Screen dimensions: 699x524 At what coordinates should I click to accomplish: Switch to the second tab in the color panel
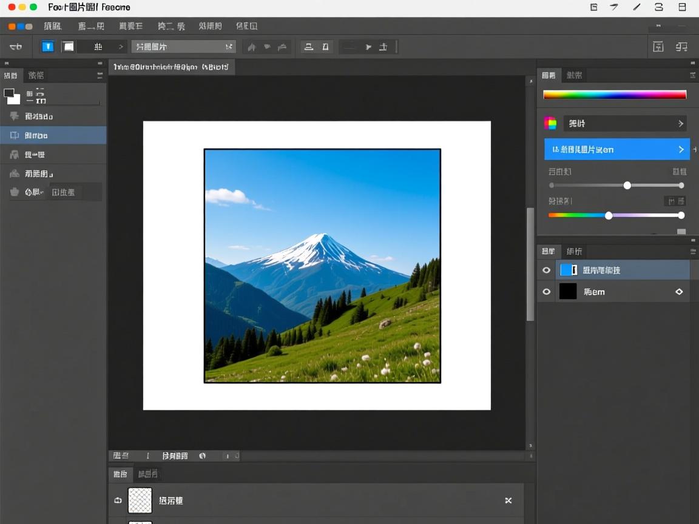click(574, 75)
